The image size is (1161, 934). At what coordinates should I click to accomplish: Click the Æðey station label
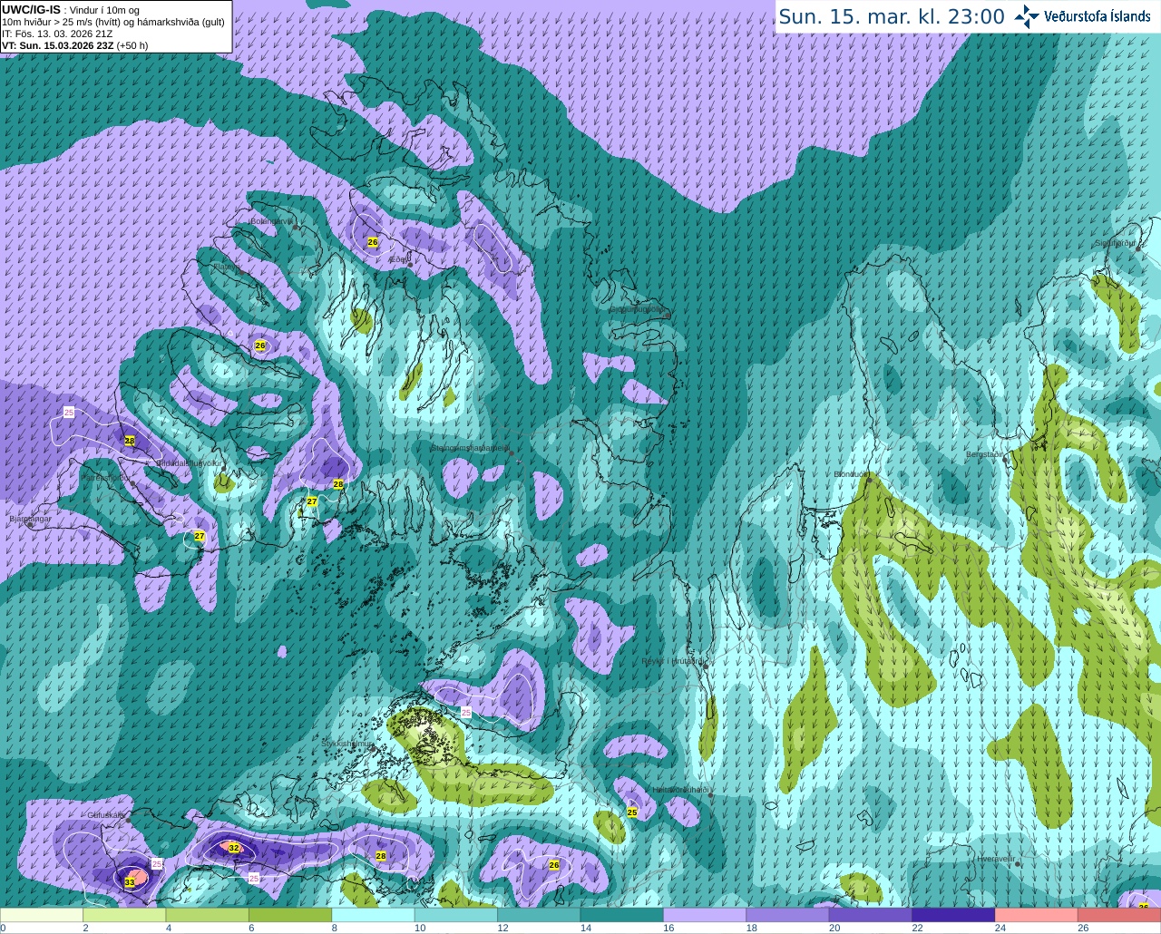click(397, 259)
